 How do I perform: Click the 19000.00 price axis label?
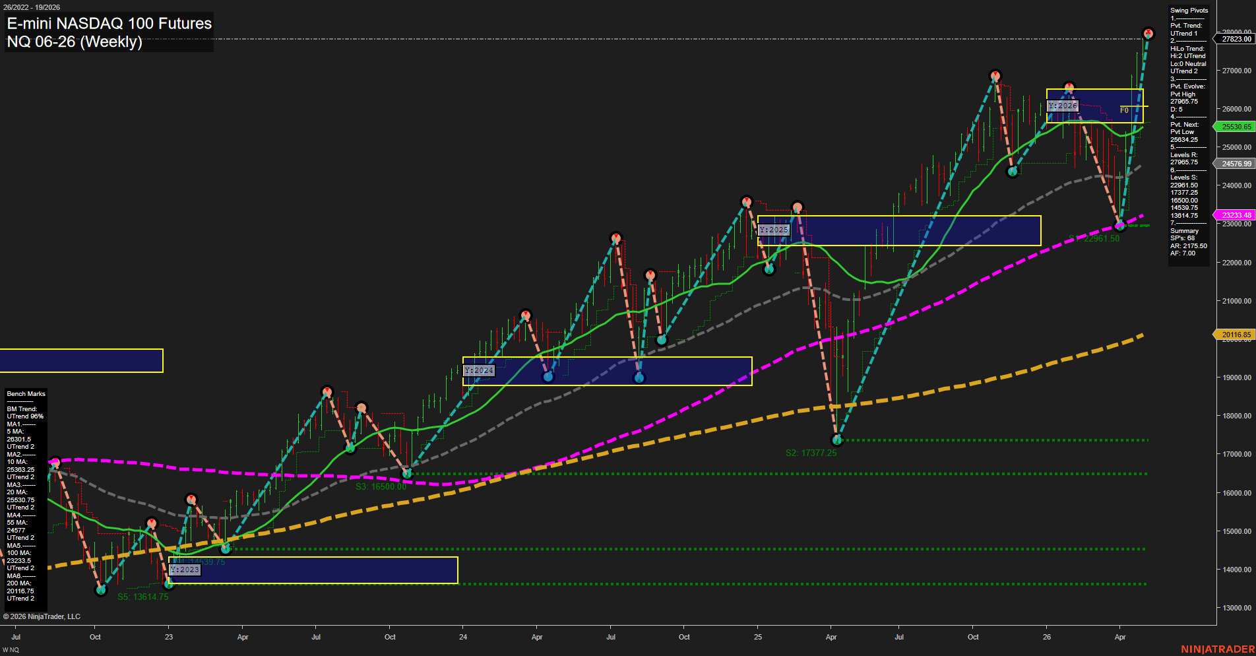(1236, 377)
